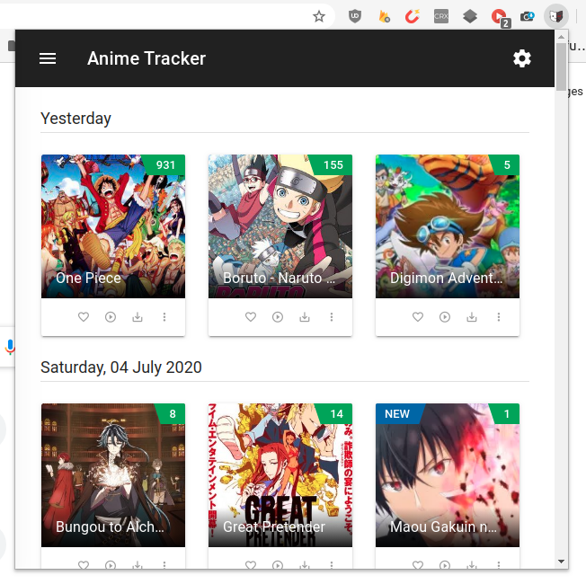Play Digimon Adventure episode
The image size is (586, 584).
(x=445, y=317)
